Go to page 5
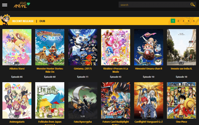Viewport: 199px width, 125px height. coord(194,21)
